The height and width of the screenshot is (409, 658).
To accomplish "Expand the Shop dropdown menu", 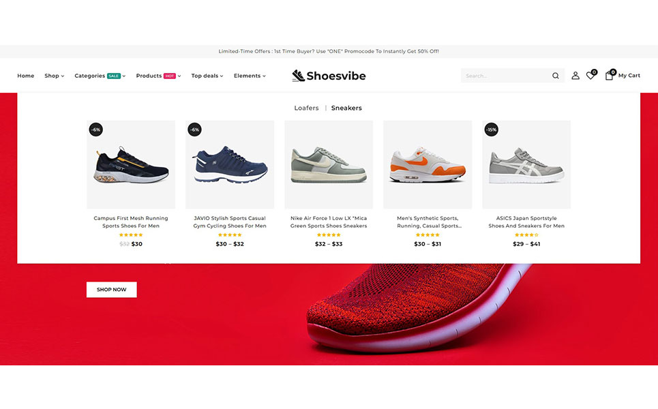I will [x=54, y=76].
